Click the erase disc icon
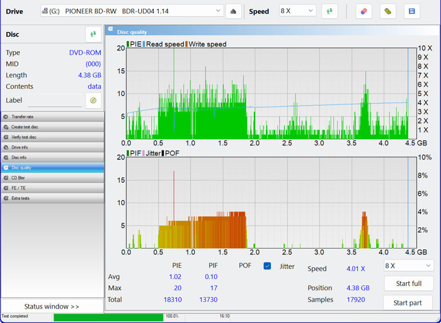The width and height of the screenshot is (441, 323). pos(364,11)
